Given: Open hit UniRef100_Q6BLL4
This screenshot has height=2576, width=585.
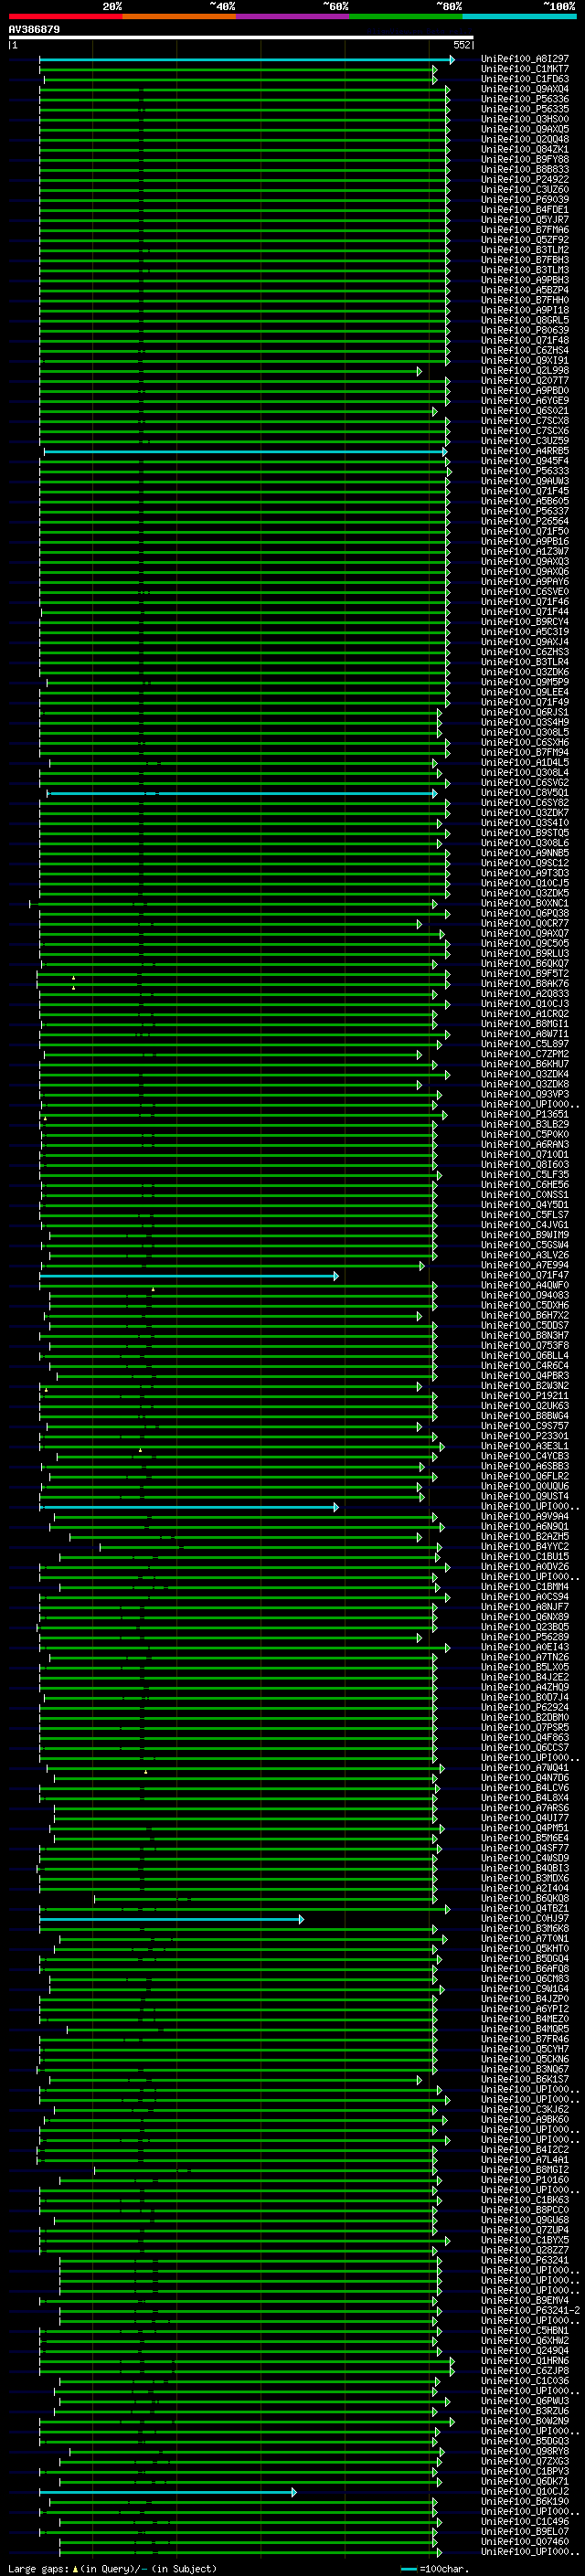Looking at the screenshot, I should coord(524,1356).
